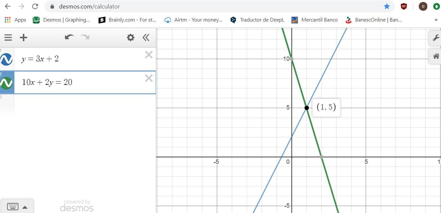
Task: Show the on-screen keypad with the keyboard icon
Action: [x=13, y=206]
